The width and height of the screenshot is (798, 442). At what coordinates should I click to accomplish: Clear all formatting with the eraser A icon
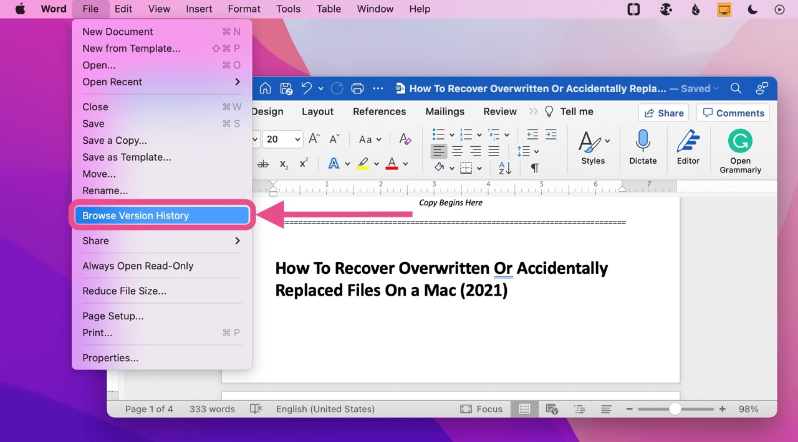click(x=405, y=139)
